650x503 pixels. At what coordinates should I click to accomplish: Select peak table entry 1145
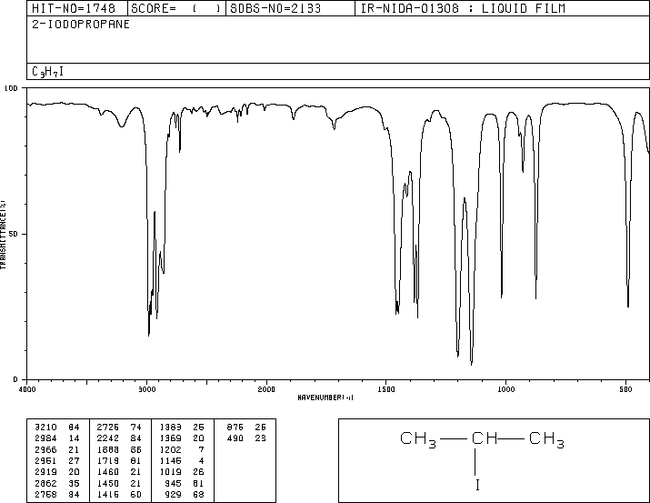170,460
